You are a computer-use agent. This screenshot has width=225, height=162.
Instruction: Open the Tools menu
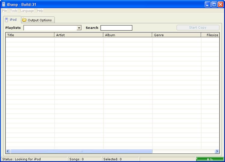[x=14, y=11]
